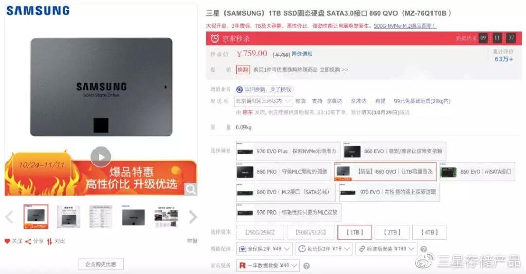Click the heart icon to follow product
This screenshot has height=274, width=526.
pos(7,241)
